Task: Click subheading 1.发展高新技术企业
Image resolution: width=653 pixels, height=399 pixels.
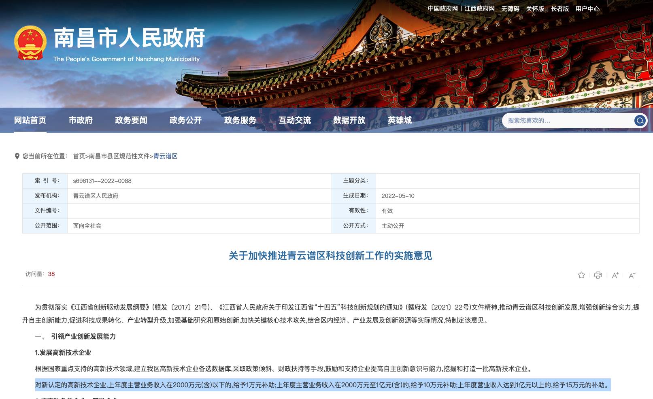Action: pyautogui.click(x=63, y=352)
